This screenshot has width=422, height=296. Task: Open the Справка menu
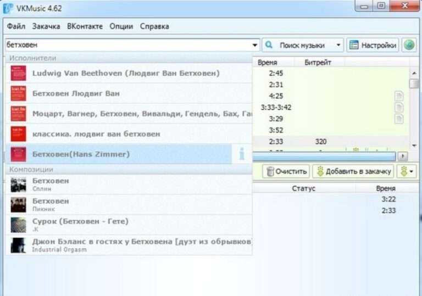tap(154, 26)
